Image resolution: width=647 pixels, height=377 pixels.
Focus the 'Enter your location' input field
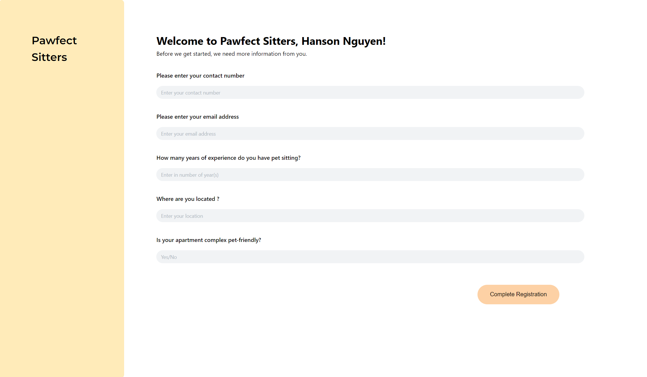tap(370, 216)
